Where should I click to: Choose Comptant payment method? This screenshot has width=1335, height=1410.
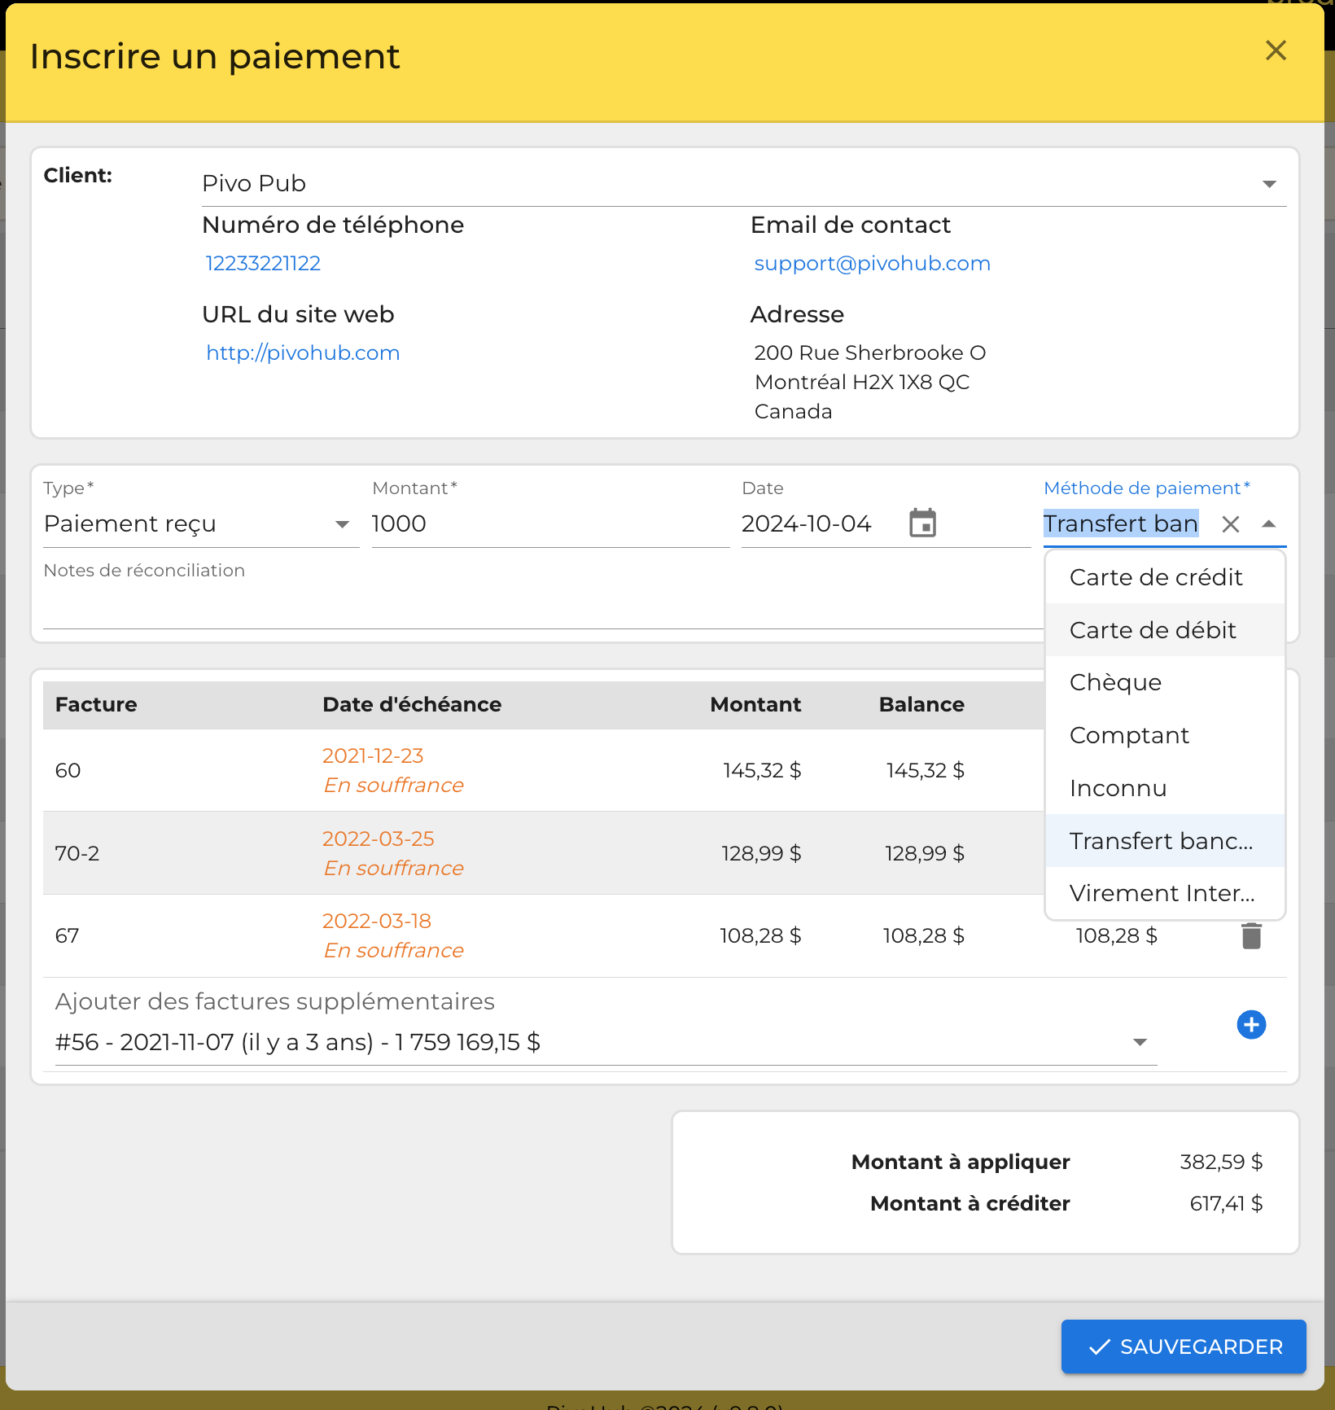[1165, 735]
